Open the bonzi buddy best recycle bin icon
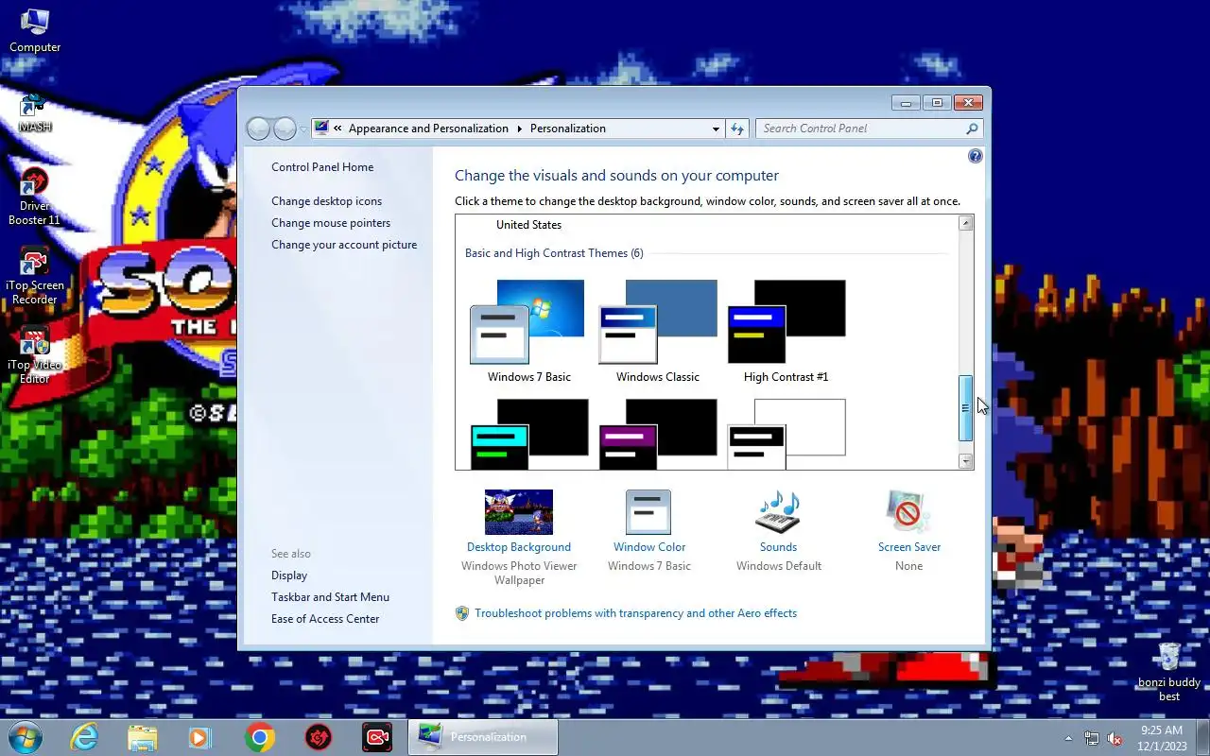Image resolution: width=1210 pixels, height=756 pixels. pos(1169,672)
